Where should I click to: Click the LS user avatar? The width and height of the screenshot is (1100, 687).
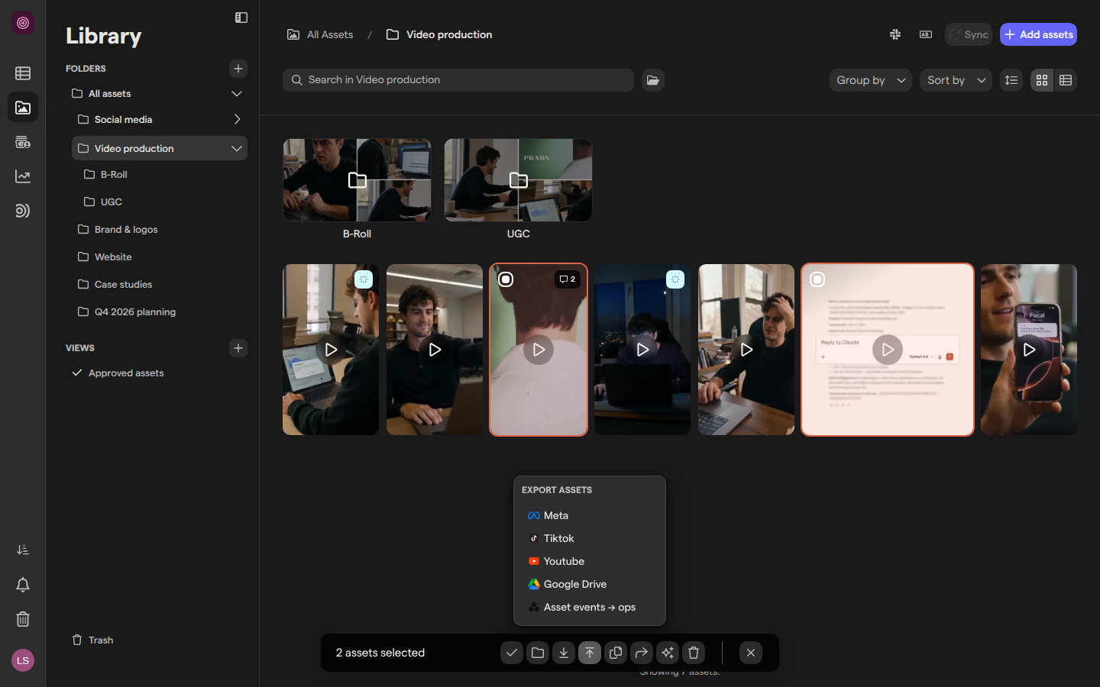tap(23, 660)
